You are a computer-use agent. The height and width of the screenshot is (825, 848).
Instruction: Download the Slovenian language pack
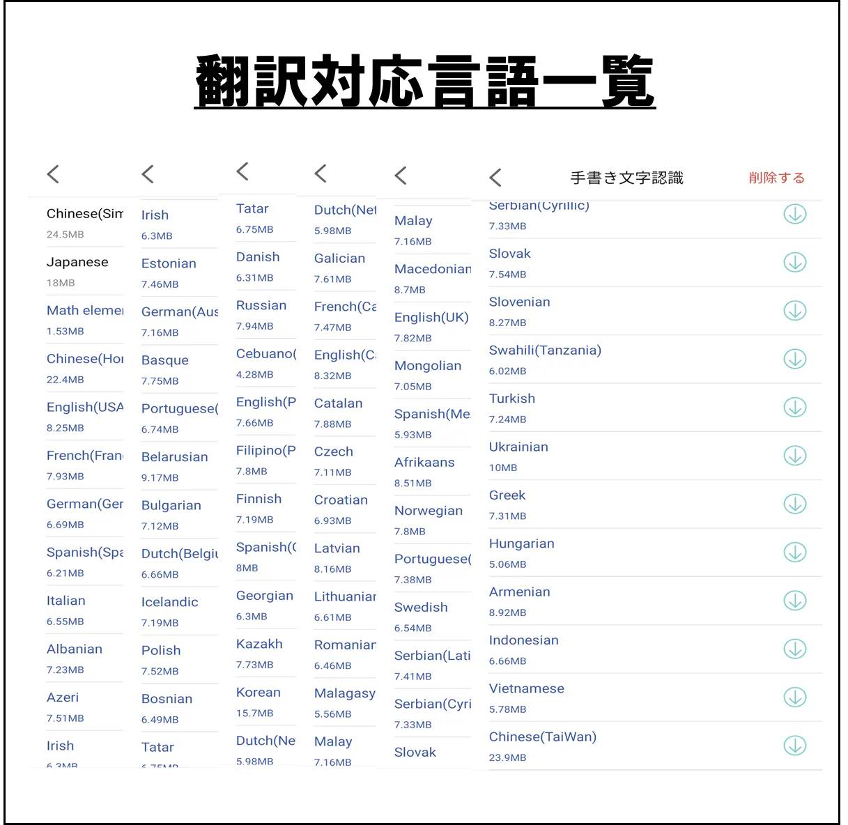794,311
